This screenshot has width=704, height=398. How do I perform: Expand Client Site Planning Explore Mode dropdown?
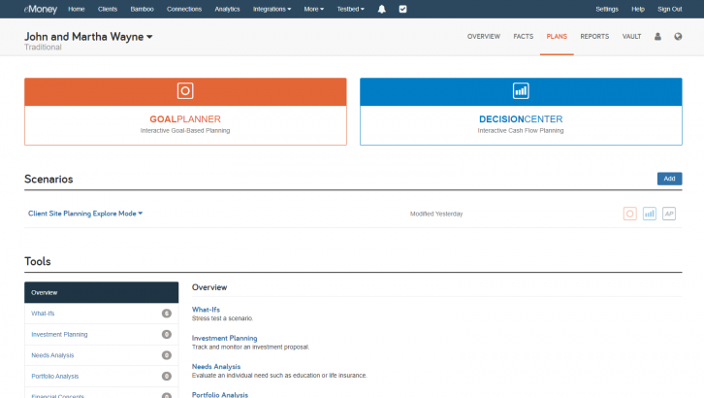[x=85, y=214]
